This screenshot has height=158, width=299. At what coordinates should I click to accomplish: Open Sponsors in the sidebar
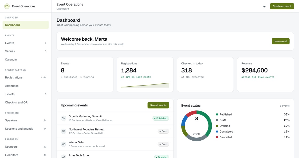pos(26,147)
